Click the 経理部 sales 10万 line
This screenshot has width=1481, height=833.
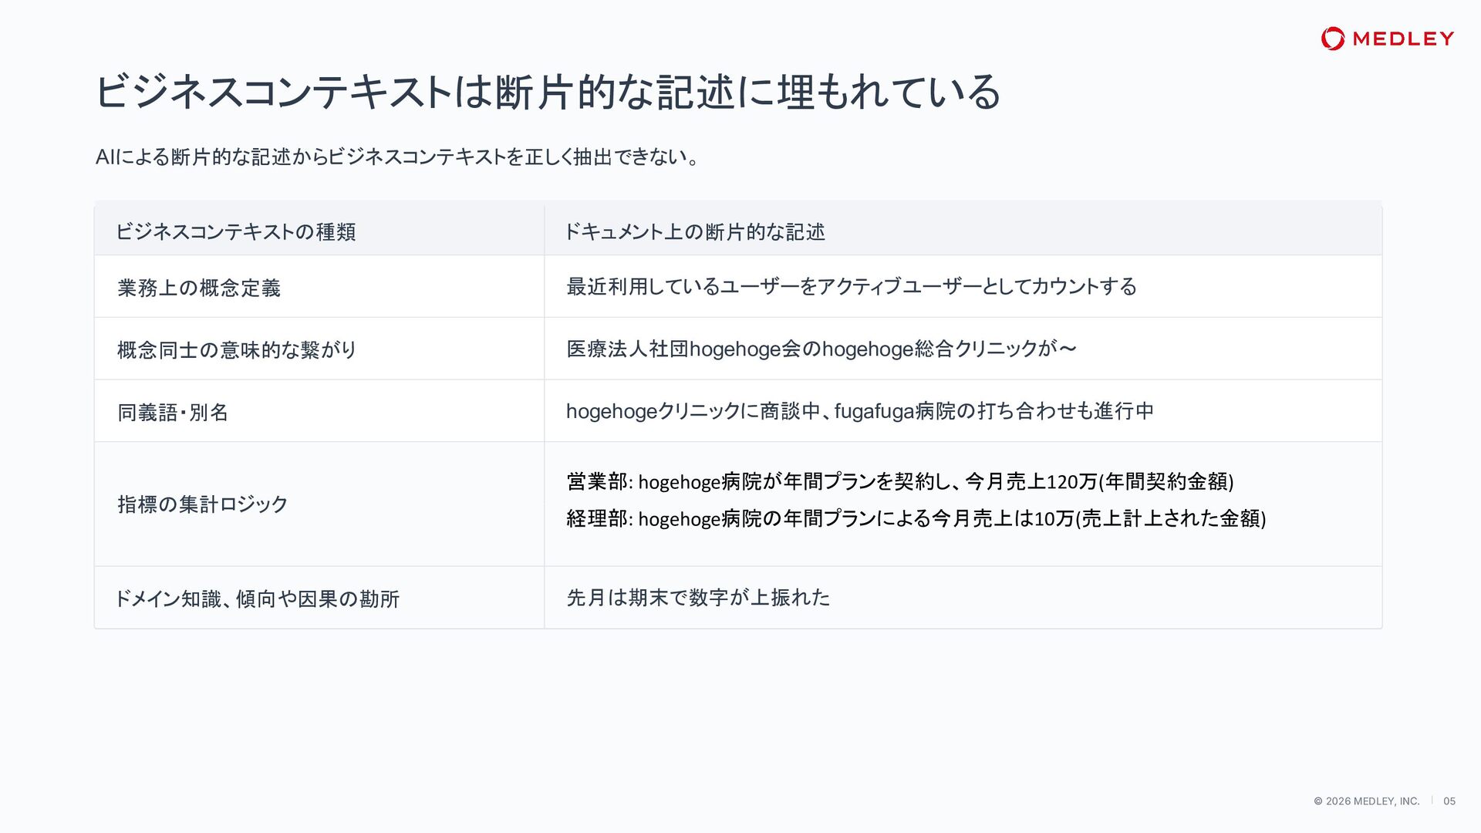click(x=916, y=518)
